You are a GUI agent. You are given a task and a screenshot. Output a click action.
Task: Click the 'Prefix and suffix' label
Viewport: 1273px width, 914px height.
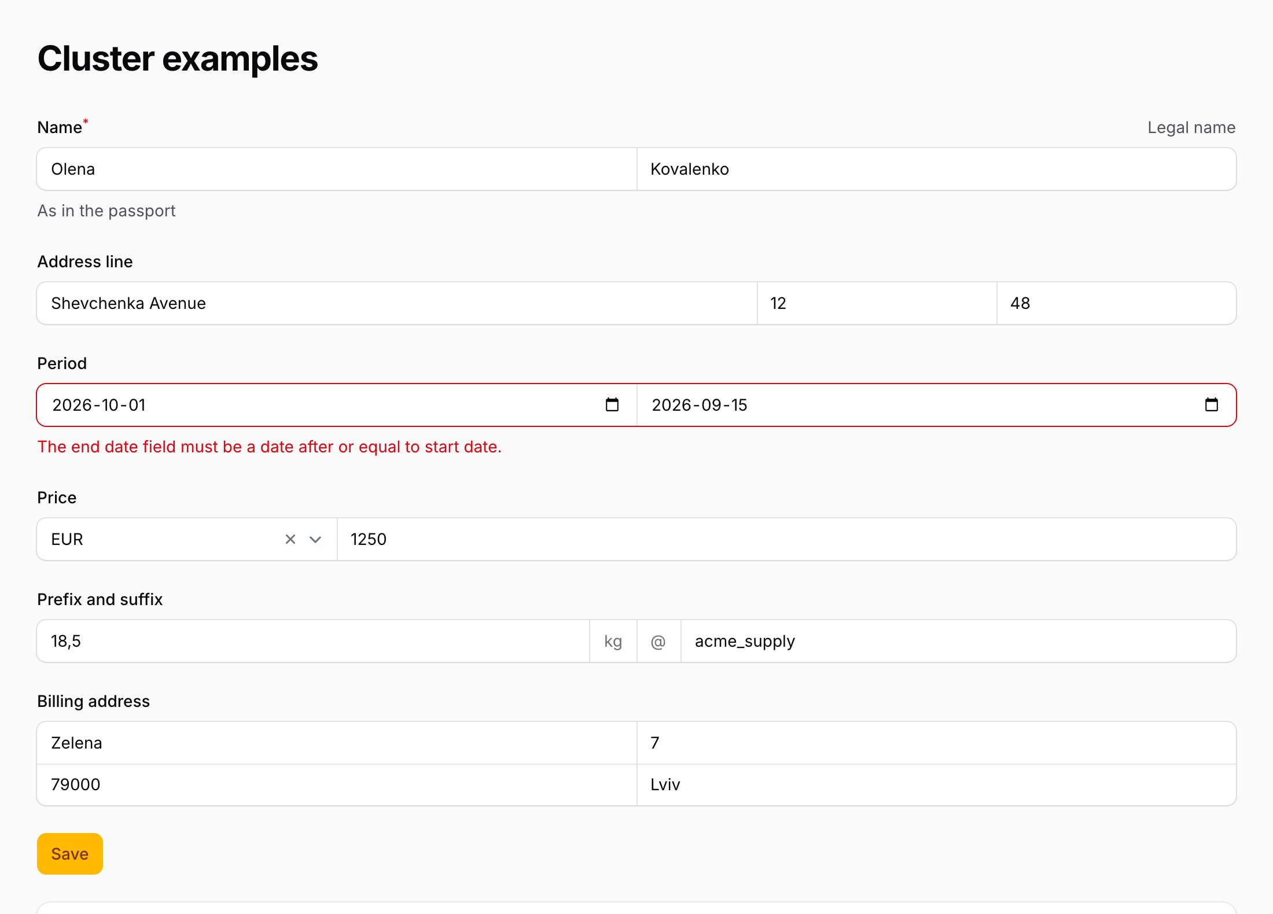pyautogui.click(x=100, y=599)
